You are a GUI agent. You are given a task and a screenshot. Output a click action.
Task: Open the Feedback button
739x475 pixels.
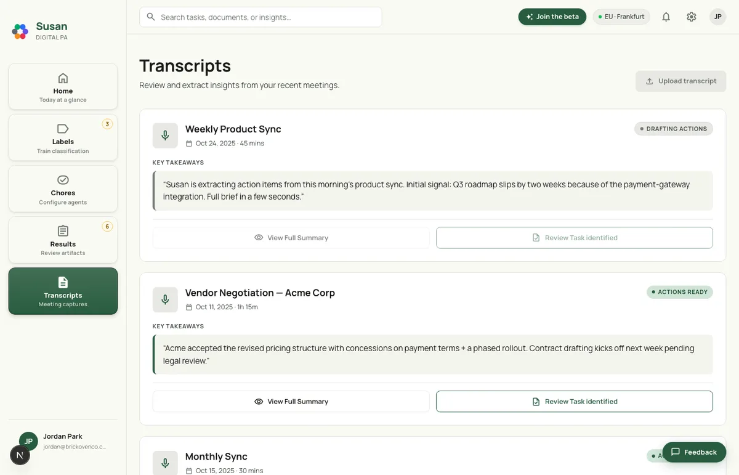tap(694, 452)
